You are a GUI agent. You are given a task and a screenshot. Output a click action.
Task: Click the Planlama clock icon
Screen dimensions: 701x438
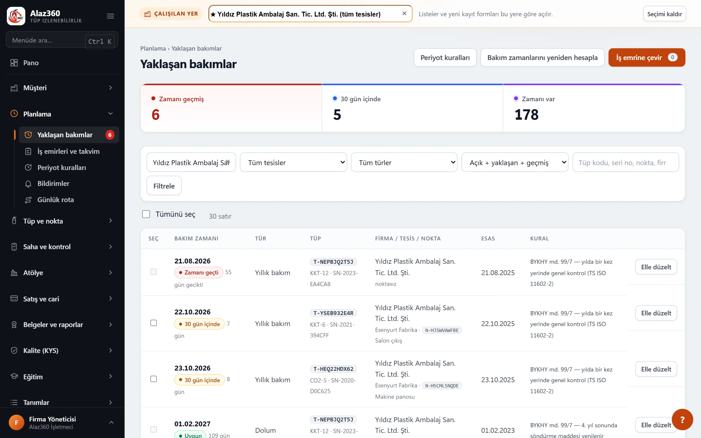[x=14, y=114]
